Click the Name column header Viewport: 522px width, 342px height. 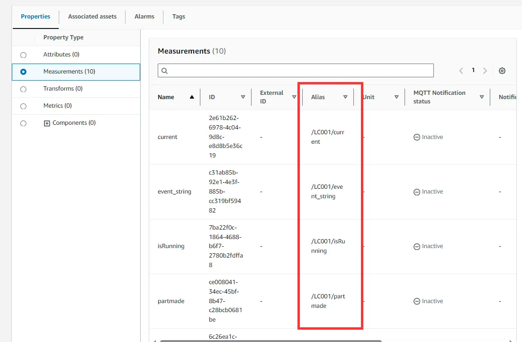[166, 97]
